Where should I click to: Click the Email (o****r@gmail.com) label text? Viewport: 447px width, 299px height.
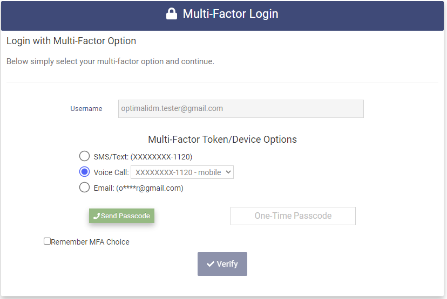pos(139,188)
